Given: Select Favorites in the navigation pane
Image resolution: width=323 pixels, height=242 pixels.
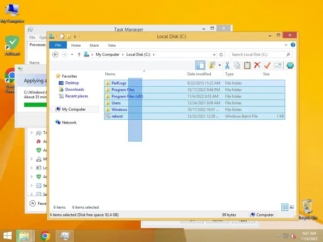Looking at the screenshot, I should coord(69,76).
